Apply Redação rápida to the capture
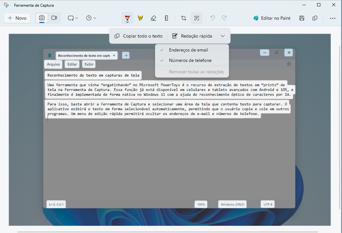 [x=192, y=36]
